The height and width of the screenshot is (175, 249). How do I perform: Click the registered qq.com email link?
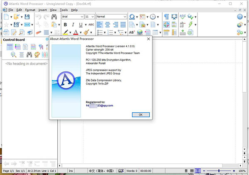pos(100,106)
